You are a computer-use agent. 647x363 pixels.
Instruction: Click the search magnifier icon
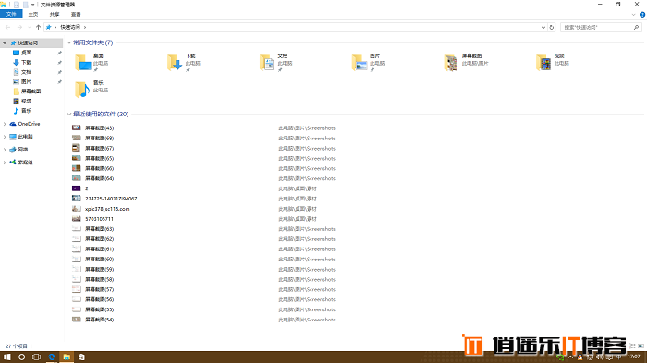pos(636,27)
